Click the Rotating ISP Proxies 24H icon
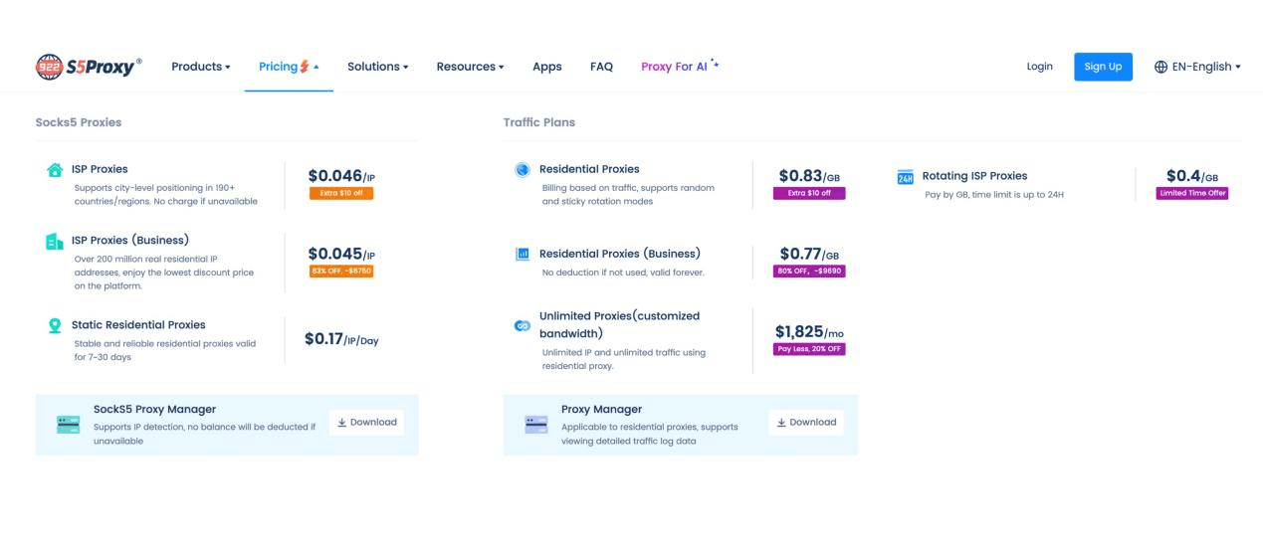This screenshot has height=552, width=1263. tap(906, 177)
